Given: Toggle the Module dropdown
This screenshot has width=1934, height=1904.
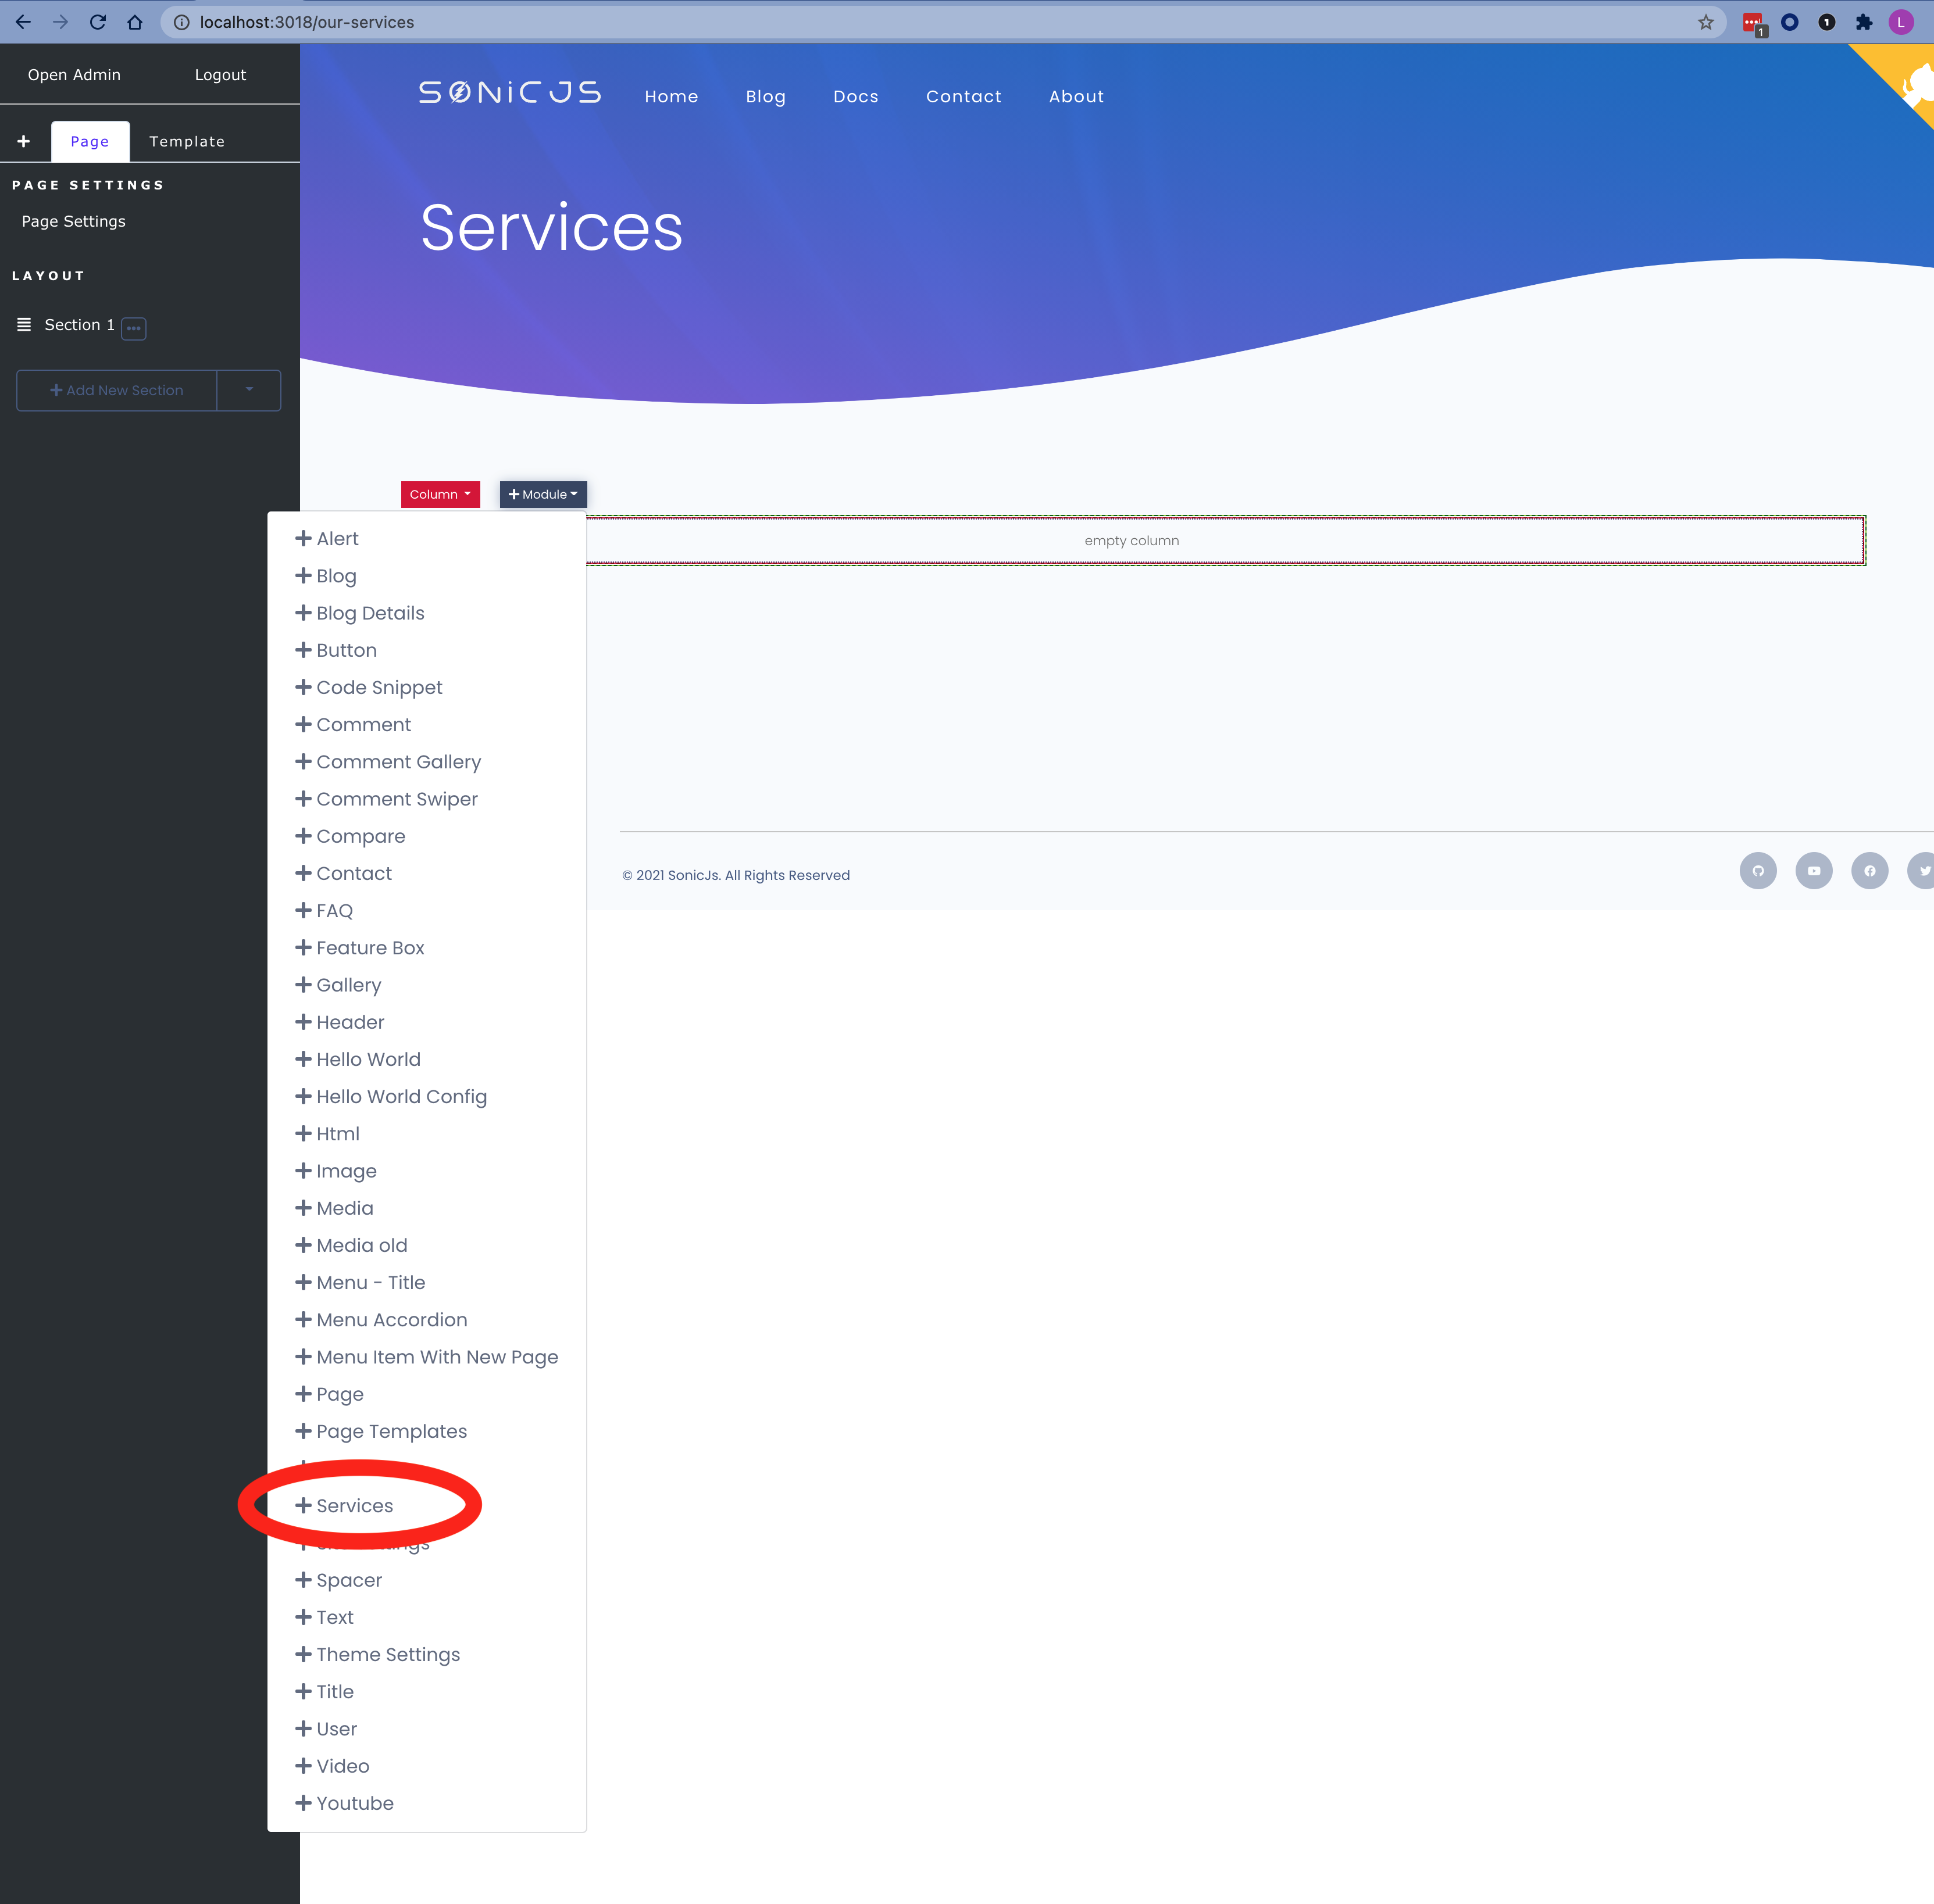Looking at the screenshot, I should tap(543, 494).
